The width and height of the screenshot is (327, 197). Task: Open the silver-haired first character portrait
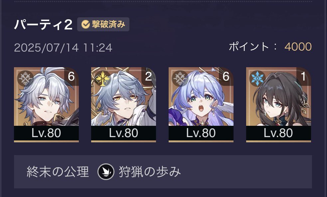click(x=46, y=97)
